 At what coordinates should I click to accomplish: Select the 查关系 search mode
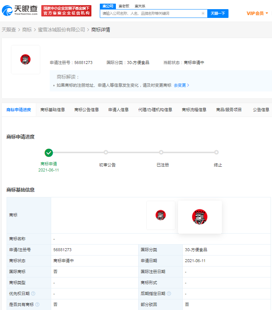click(x=140, y=6)
